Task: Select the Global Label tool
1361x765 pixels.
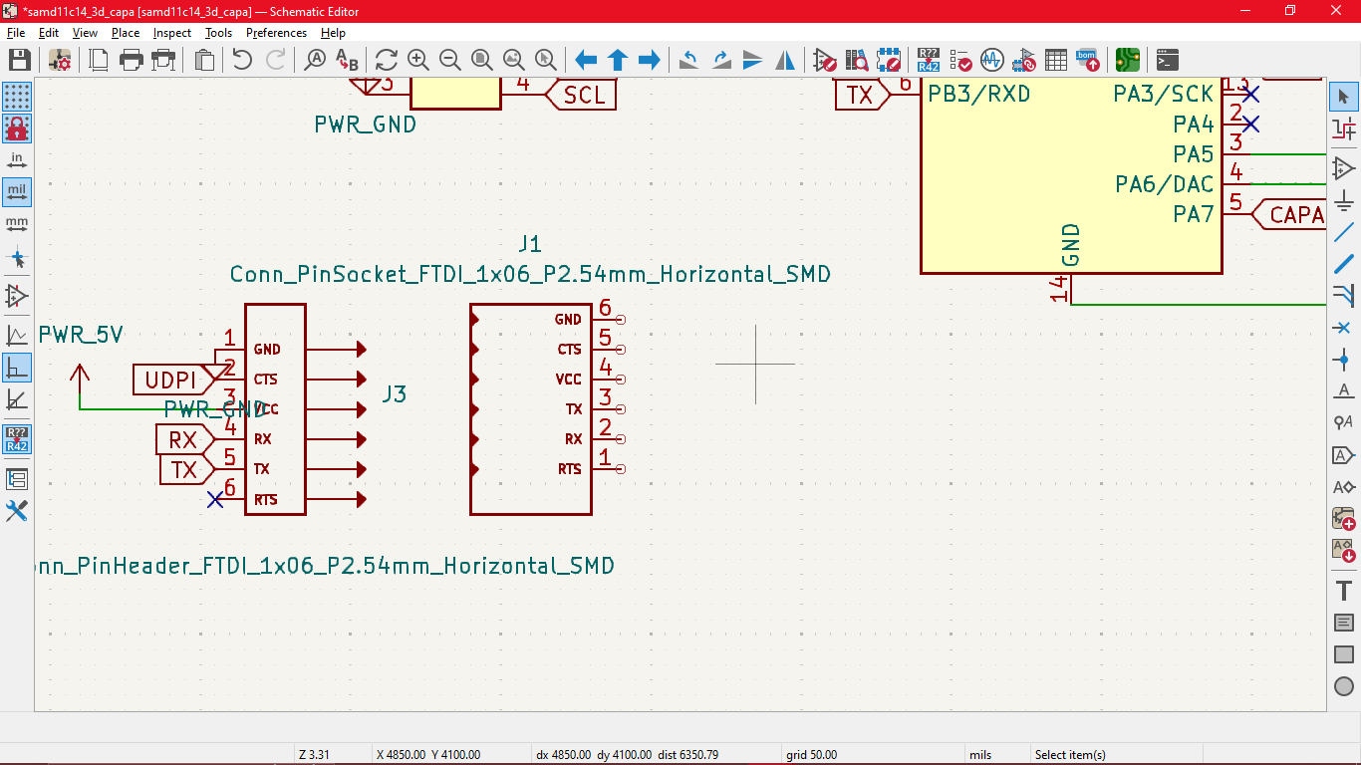Action: [1344, 455]
